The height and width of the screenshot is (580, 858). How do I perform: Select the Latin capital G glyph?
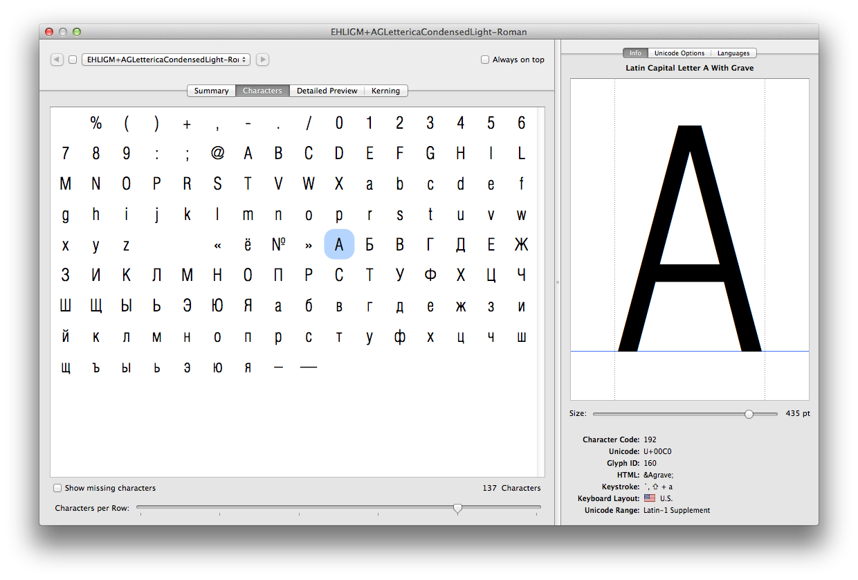coord(430,154)
